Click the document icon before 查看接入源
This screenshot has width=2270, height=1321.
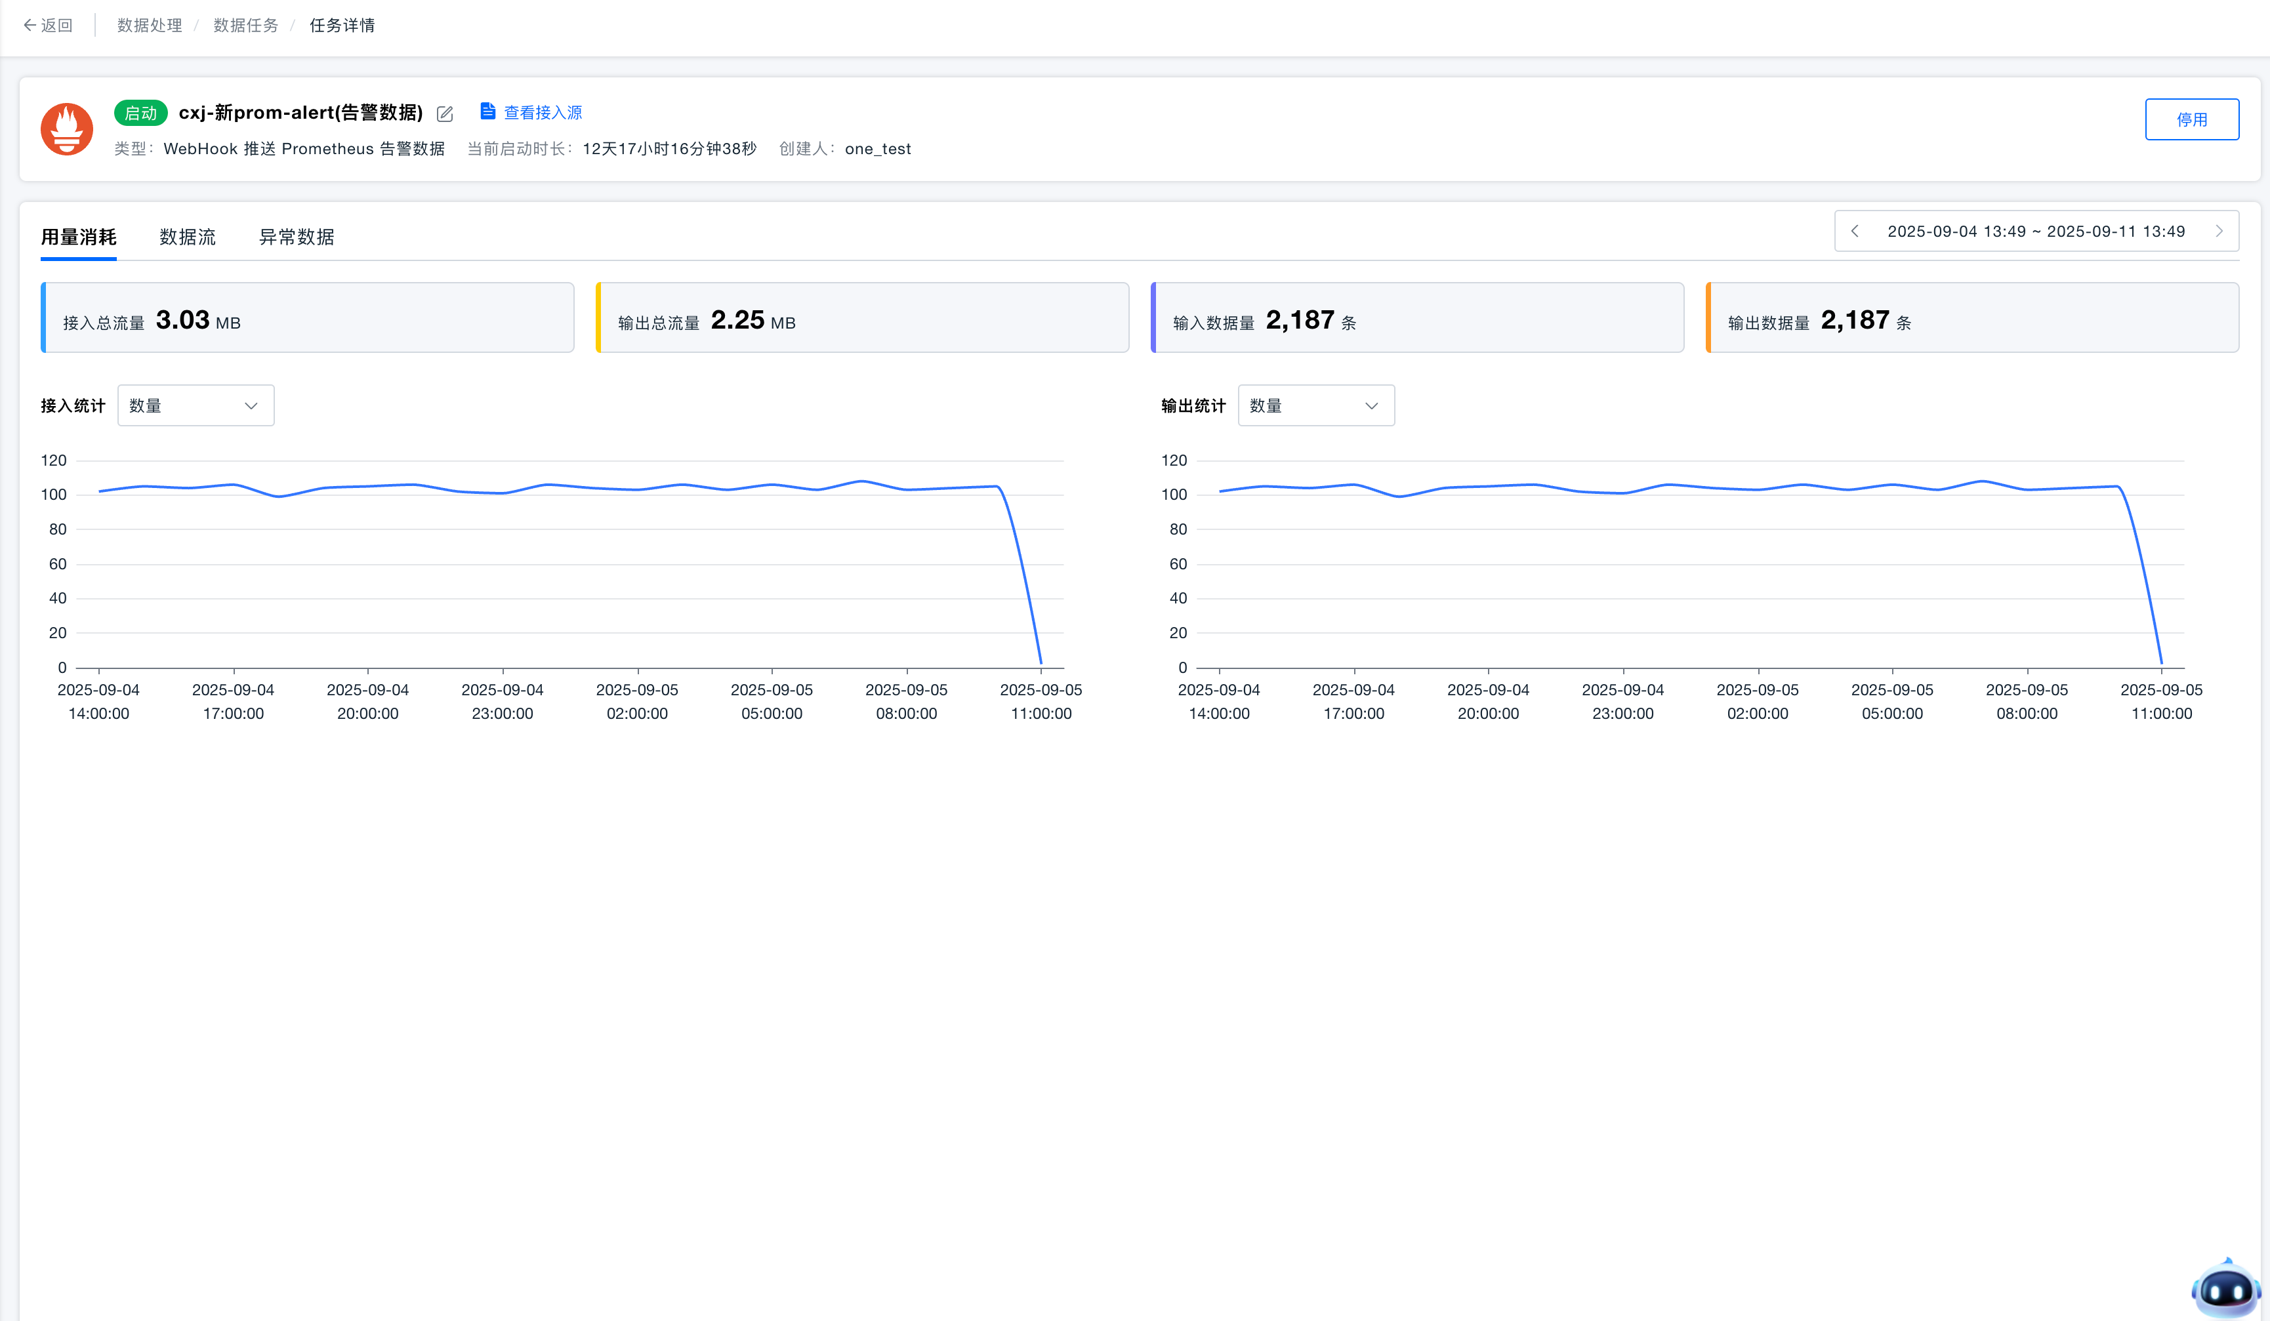(x=487, y=111)
